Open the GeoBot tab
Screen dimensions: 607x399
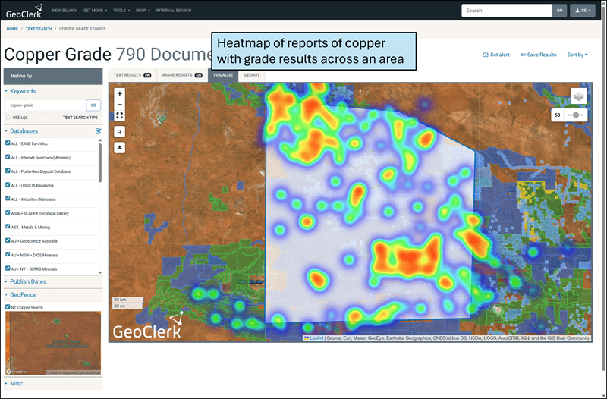(x=251, y=75)
